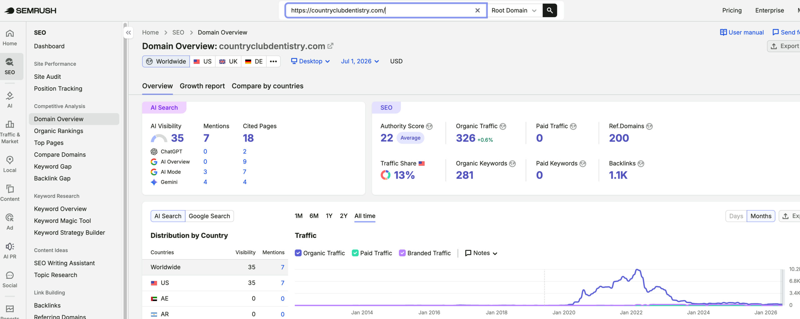Open Site Audit in sidebar

pos(47,76)
